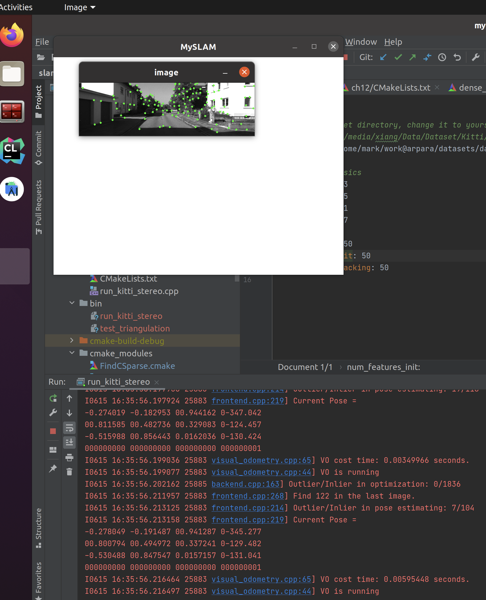Open settings wrench icon in toolbar

coord(476,57)
